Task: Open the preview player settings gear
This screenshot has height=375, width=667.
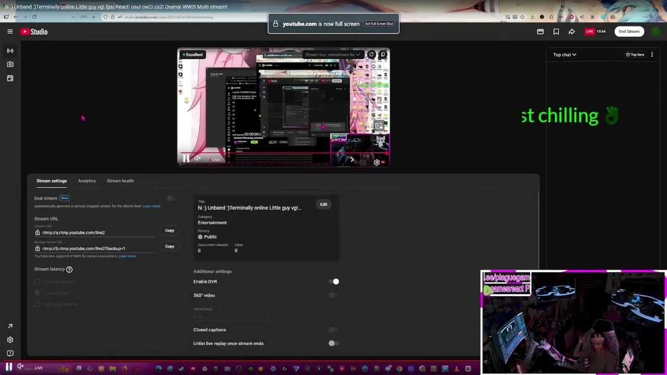Action: click(377, 162)
